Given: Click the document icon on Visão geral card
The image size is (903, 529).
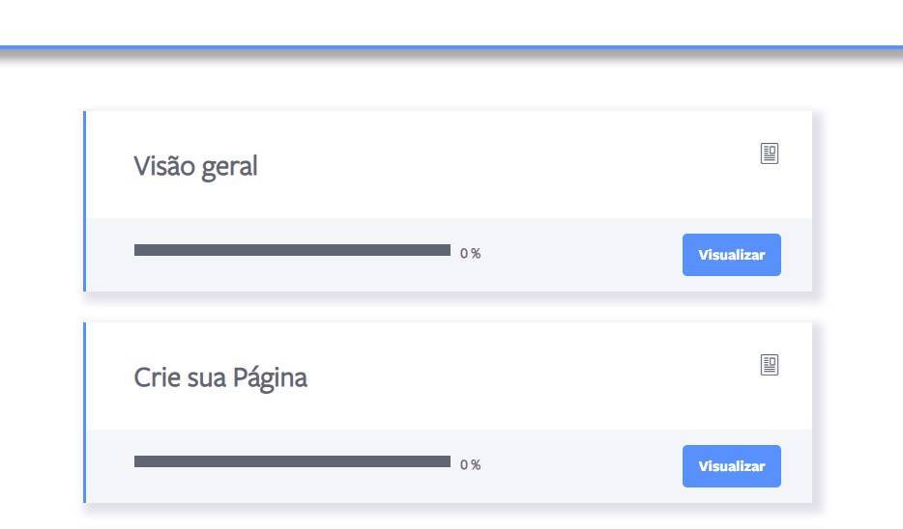Looking at the screenshot, I should point(770,153).
